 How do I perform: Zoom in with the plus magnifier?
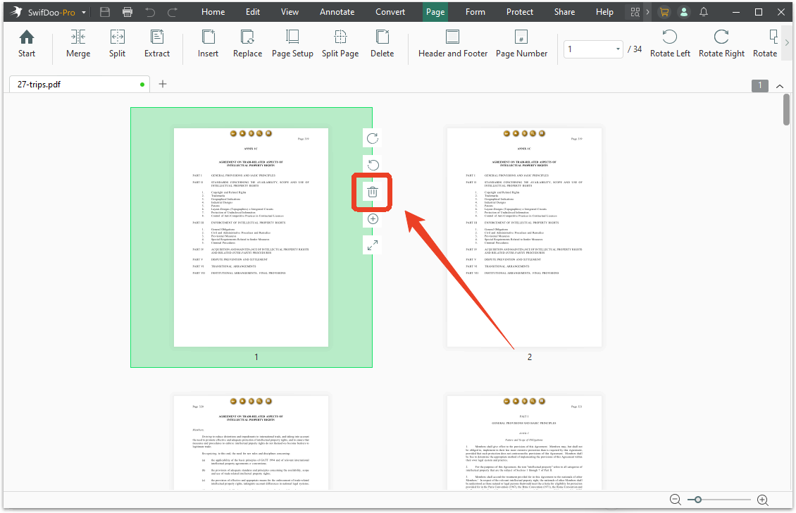[762, 500]
